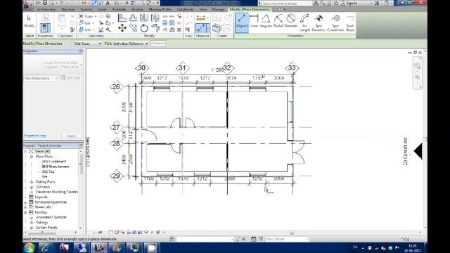Screen dimensions: 450x253
Task: Click the Properties help link
Action: pyautogui.click(x=35, y=136)
